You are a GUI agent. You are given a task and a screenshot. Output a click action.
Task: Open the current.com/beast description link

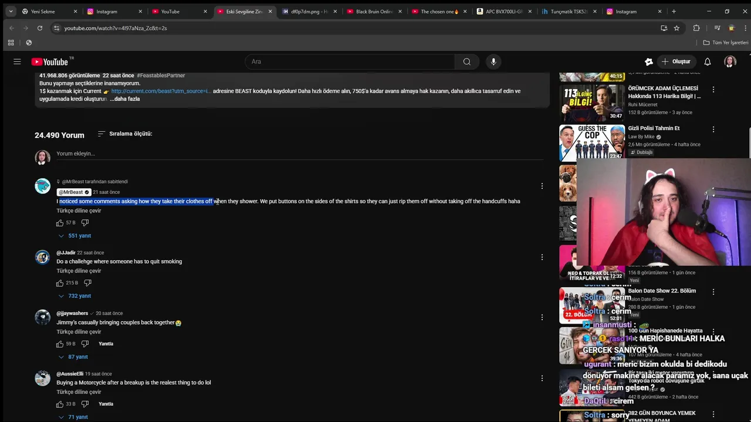(161, 91)
